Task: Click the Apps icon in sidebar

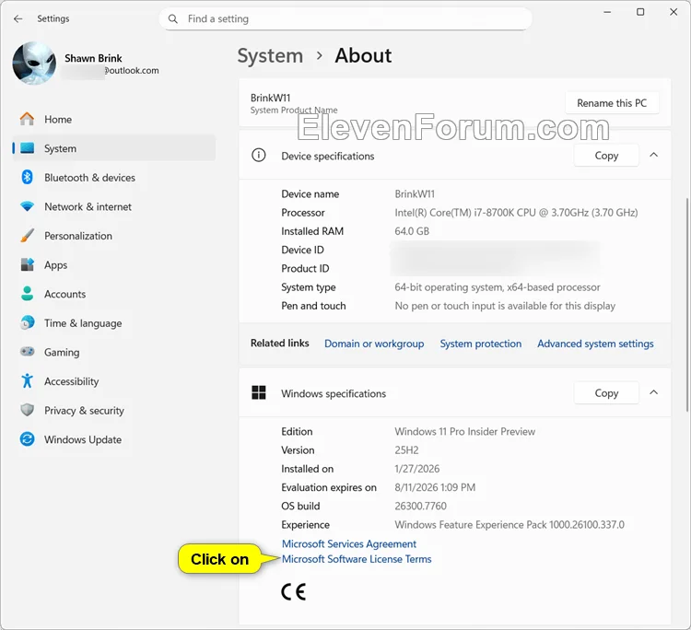Action: 28,264
